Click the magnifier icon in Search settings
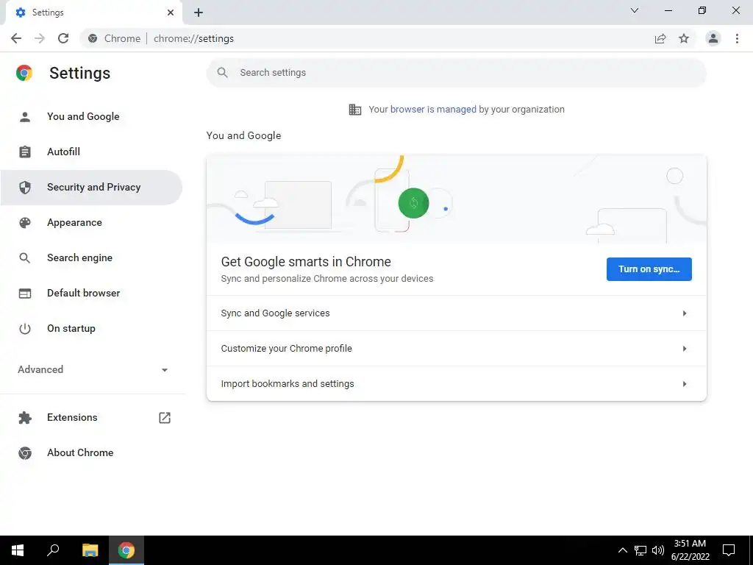 (x=222, y=73)
